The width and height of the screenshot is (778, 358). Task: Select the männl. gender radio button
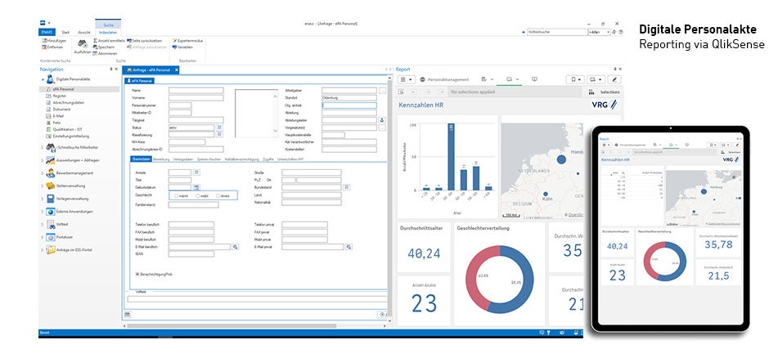178,196
